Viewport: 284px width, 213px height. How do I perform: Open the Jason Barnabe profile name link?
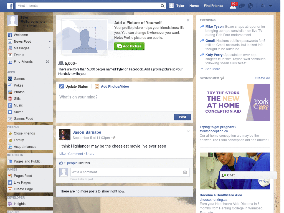tap(87, 132)
